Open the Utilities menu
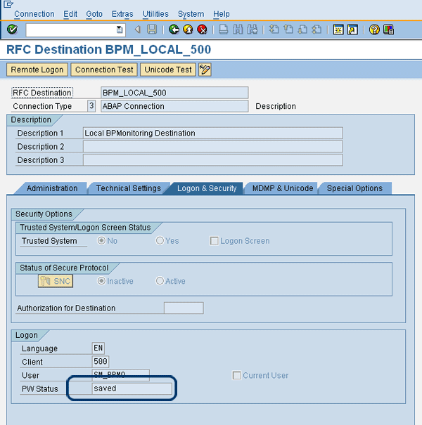The height and width of the screenshot is (425, 422). point(155,14)
